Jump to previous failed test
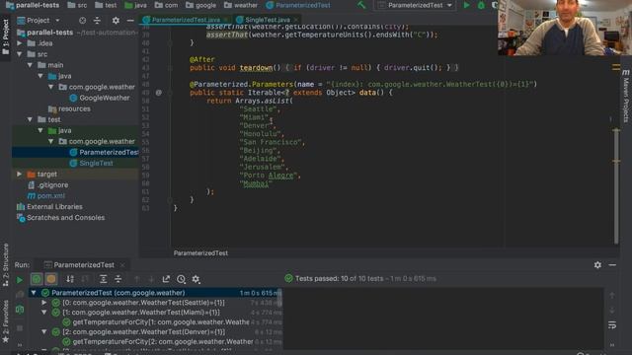This screenshot has width=632, height=355. tap(136, 279)
